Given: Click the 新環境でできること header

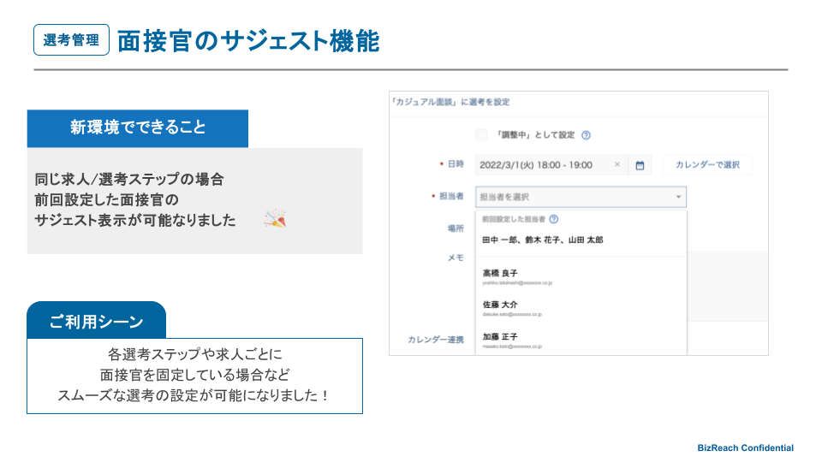Looking at the screenshot, I should pyautogui.click(x=138, y=127).
